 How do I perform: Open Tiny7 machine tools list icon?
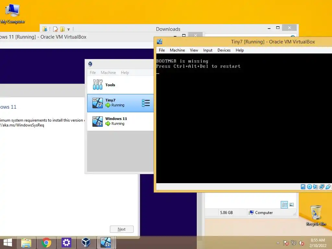coord(146,103)
